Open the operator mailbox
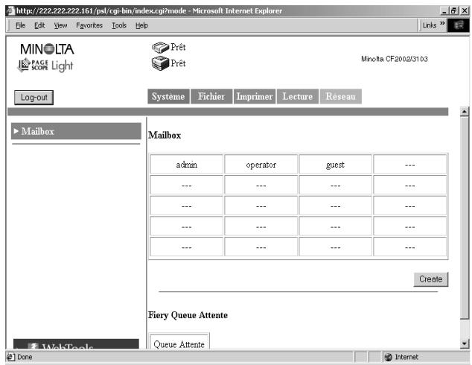Screen dimensions: 472x365 click(x=261, y=165)
